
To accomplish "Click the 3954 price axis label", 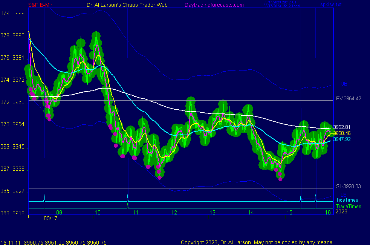I will point(18,124).
